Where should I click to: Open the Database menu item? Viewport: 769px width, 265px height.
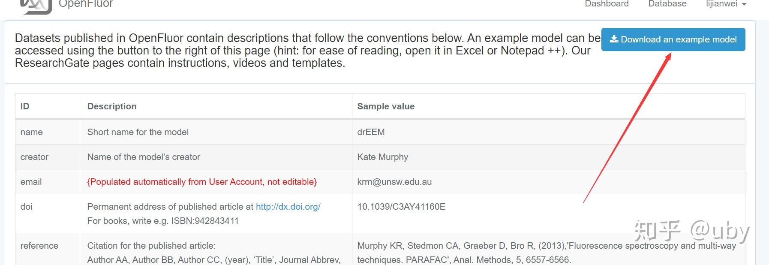click(667, 4)
